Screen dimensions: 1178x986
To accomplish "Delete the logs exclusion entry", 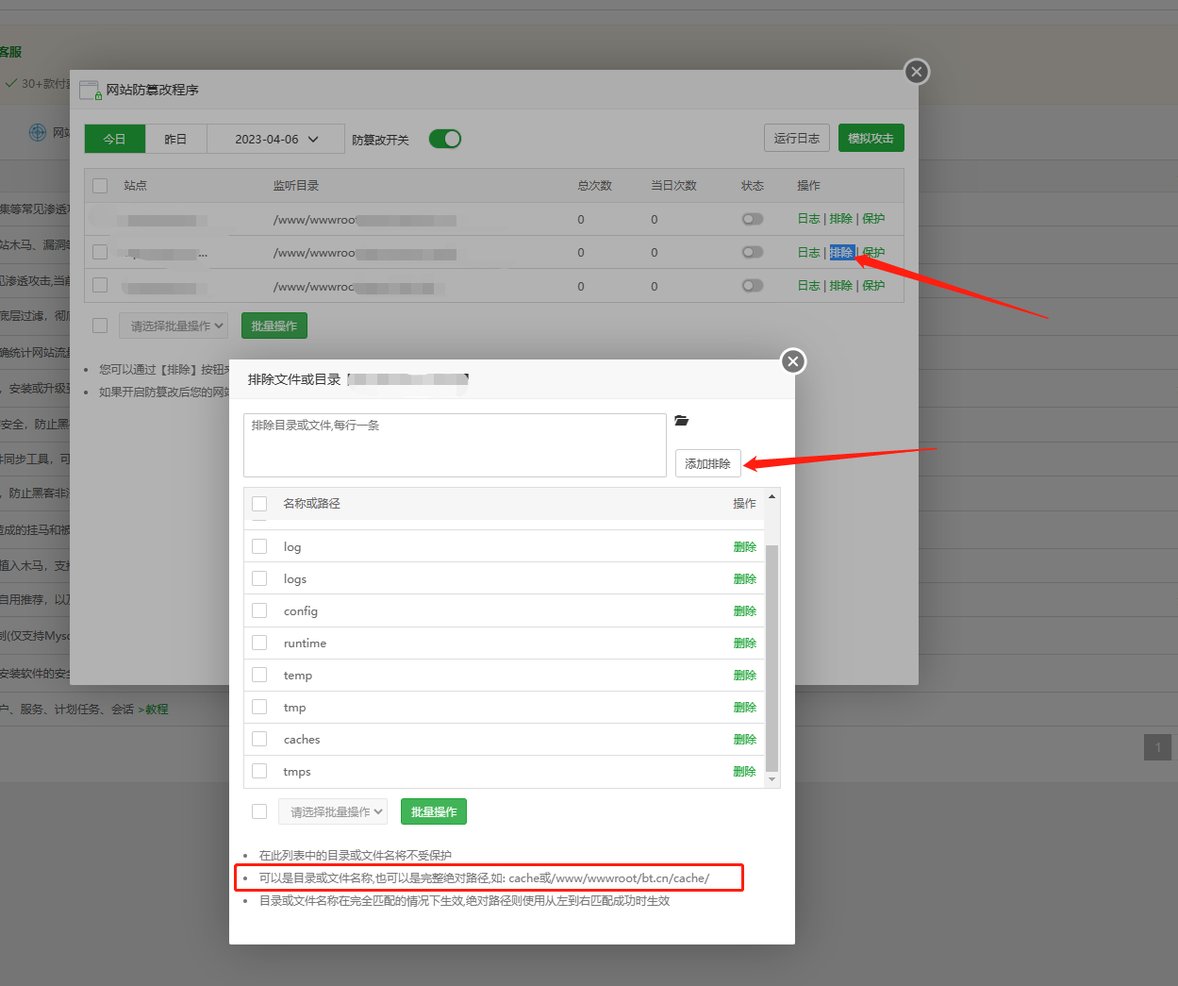I will [744, 579].
